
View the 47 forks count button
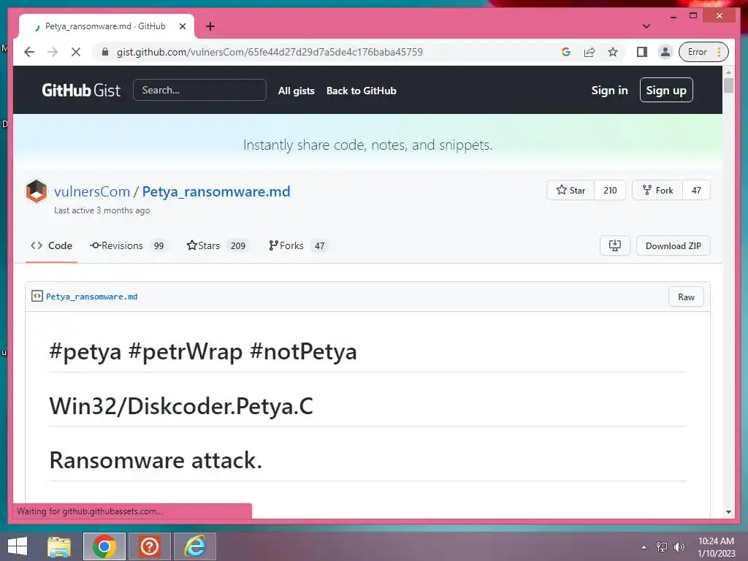coord(696,191)
